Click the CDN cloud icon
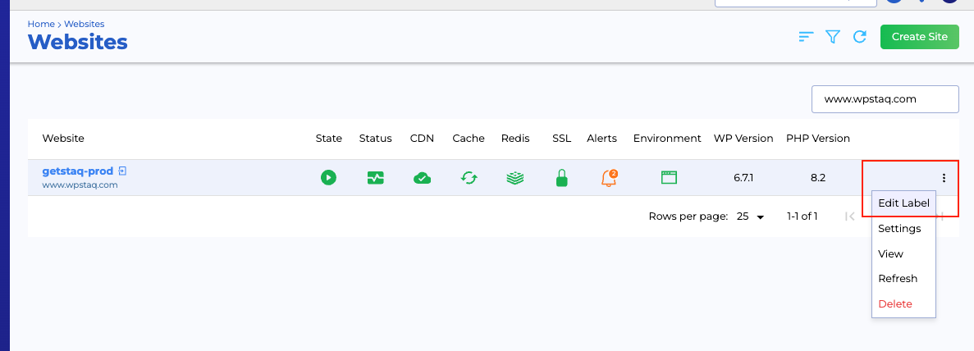 [x=423, y=177]
